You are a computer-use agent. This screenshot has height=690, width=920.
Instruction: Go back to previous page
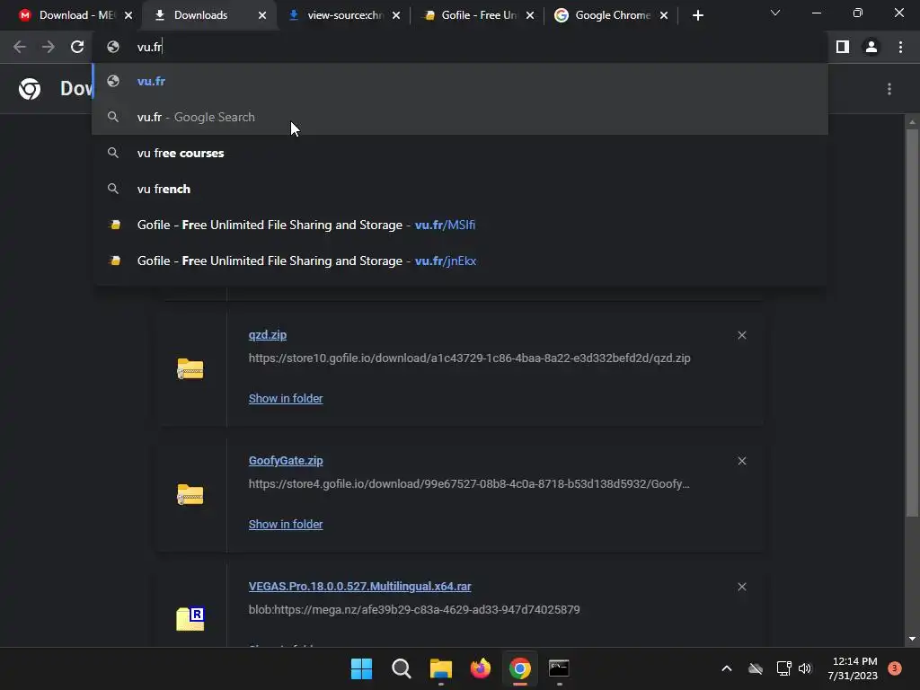click(20, 47)
